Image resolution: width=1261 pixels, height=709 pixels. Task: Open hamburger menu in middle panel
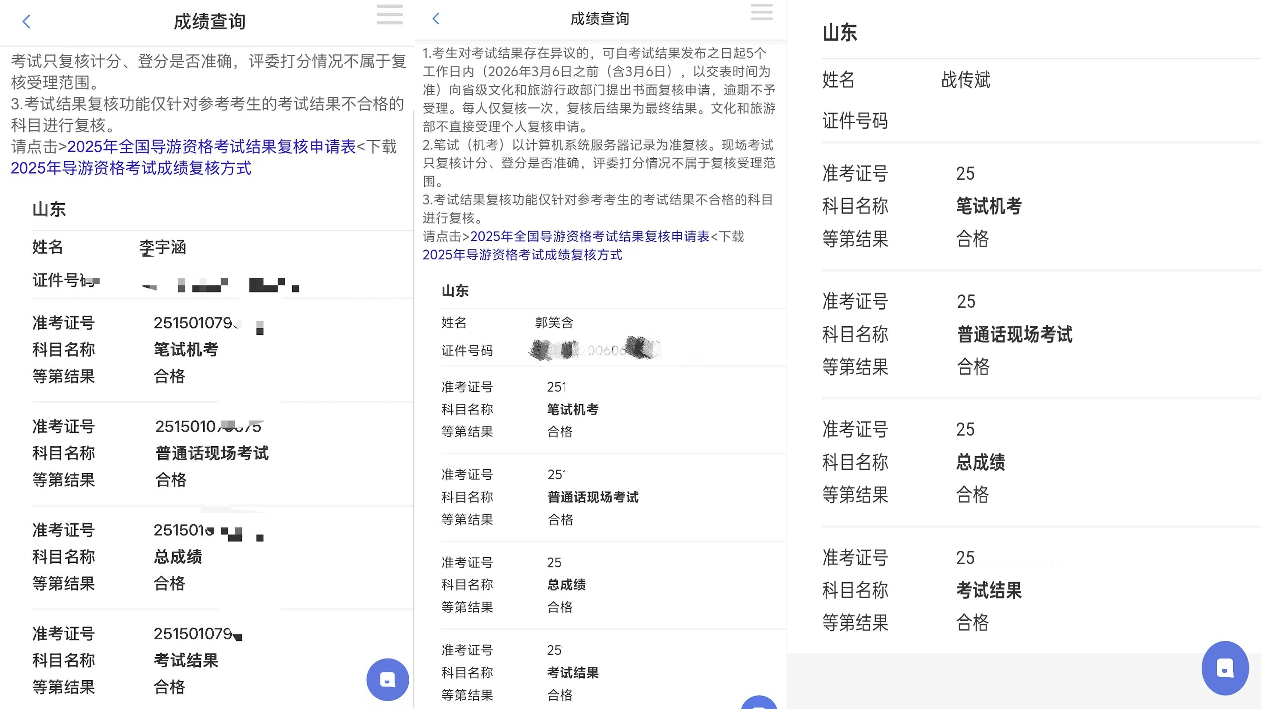(x=762, y=12)
